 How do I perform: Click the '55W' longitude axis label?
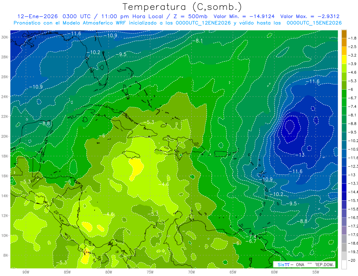coord(316,272)
